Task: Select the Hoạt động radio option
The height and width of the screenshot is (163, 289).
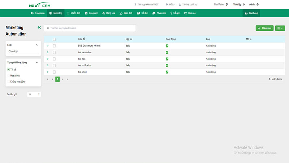Action: pos(8,76)
